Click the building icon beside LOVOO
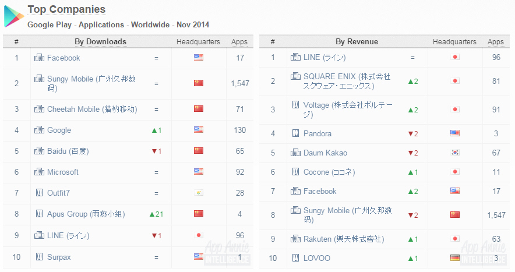Screen dimensions: 515x272 click(295, 258)
